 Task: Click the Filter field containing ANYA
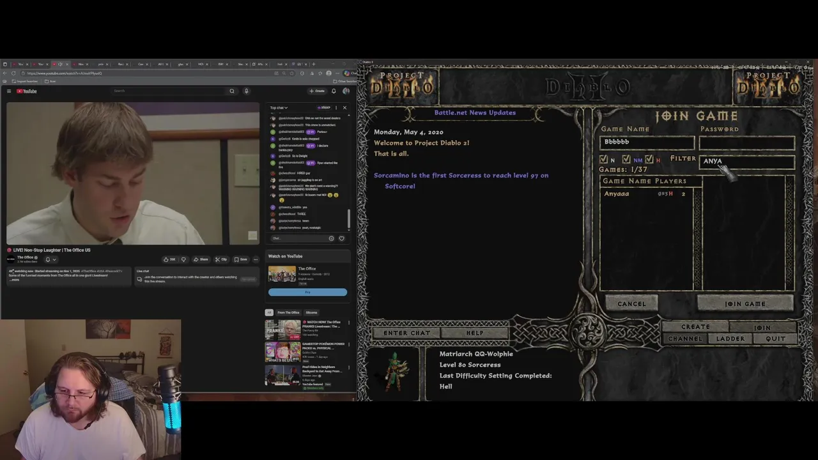pyautogui.click(x=746, y=162)
